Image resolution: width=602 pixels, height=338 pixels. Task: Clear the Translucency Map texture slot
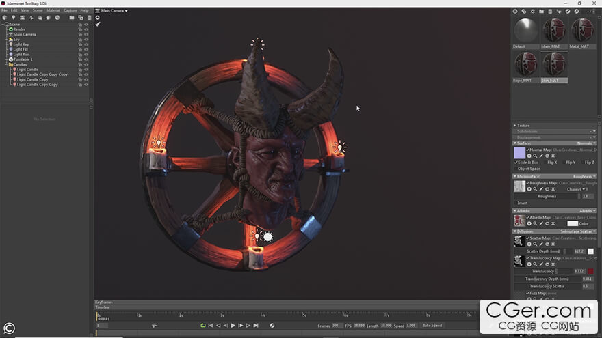click(x=553, y=264)
